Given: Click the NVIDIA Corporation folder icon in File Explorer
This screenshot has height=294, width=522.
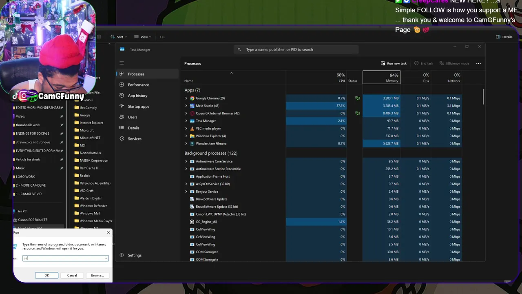Looking at the screenshot, I should click(76, 160).
